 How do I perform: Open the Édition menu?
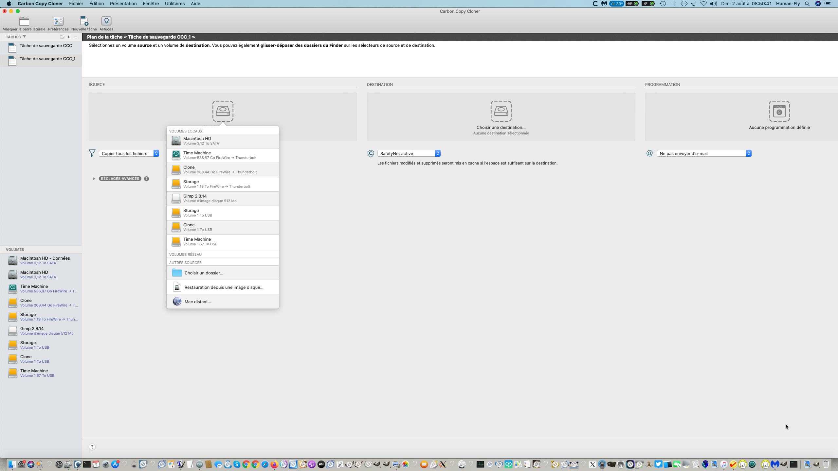(x=97, y=4)
